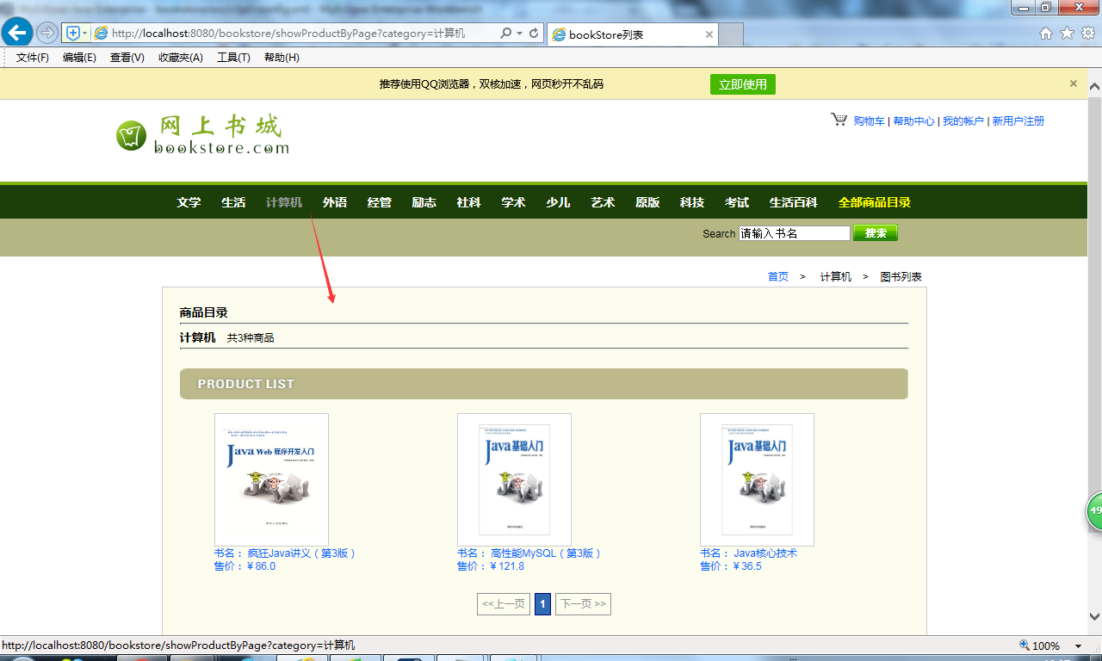Select the 外语 category
This screenshot has height=661, width=1102.
point(335,202)
